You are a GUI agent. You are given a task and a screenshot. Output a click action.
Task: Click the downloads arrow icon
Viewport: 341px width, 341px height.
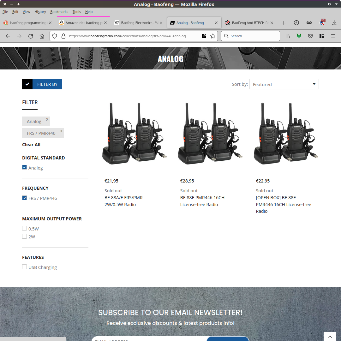coord(334,23)
